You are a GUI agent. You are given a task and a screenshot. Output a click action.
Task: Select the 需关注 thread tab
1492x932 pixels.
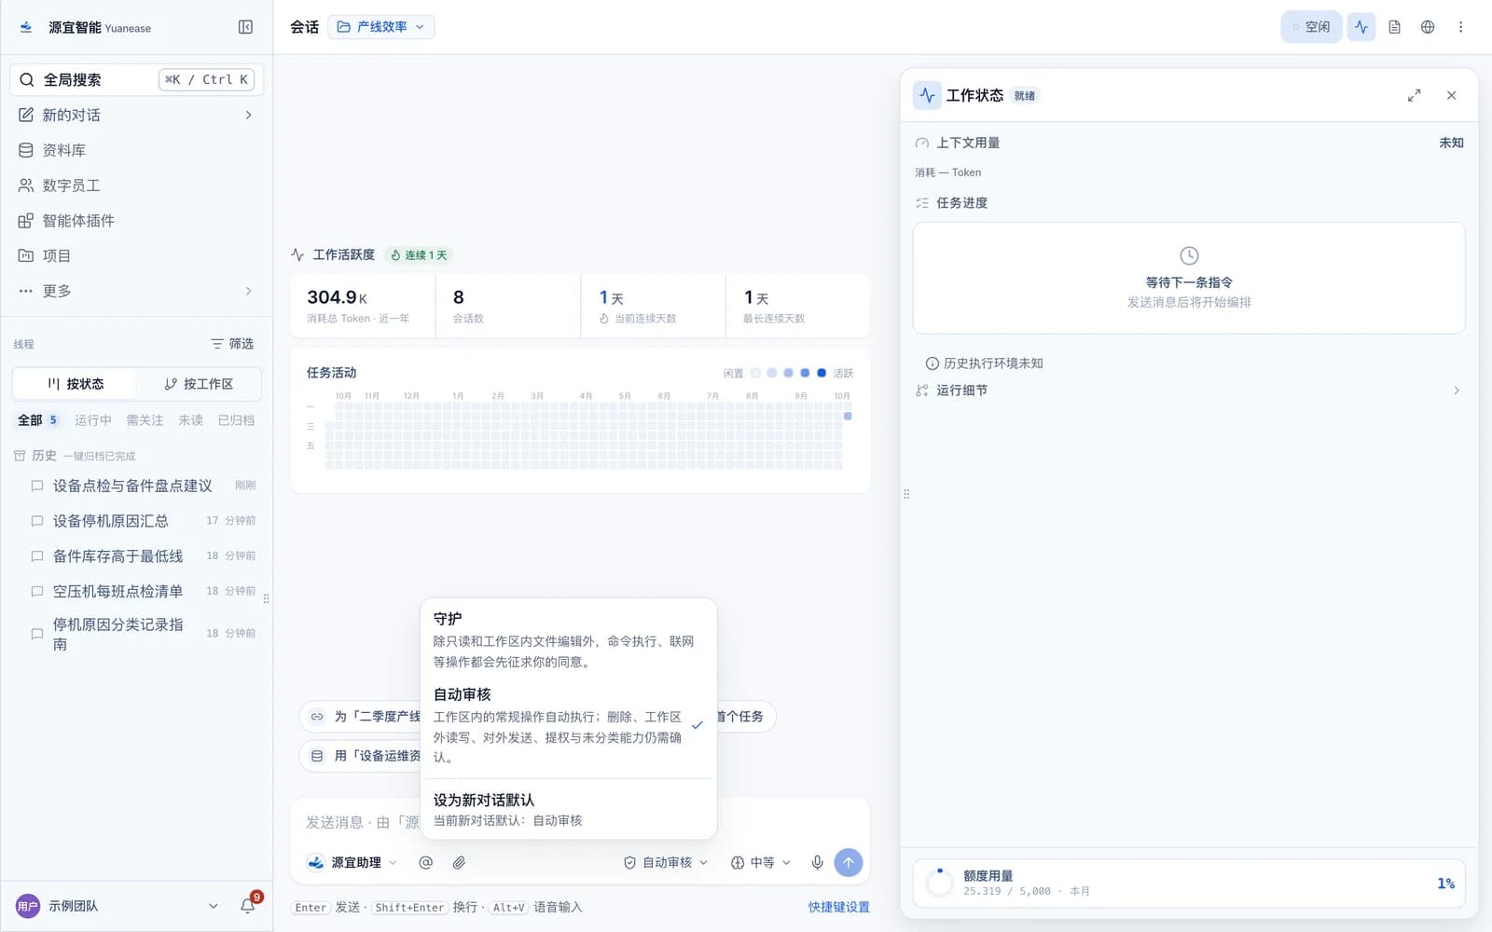coord(145,420)
